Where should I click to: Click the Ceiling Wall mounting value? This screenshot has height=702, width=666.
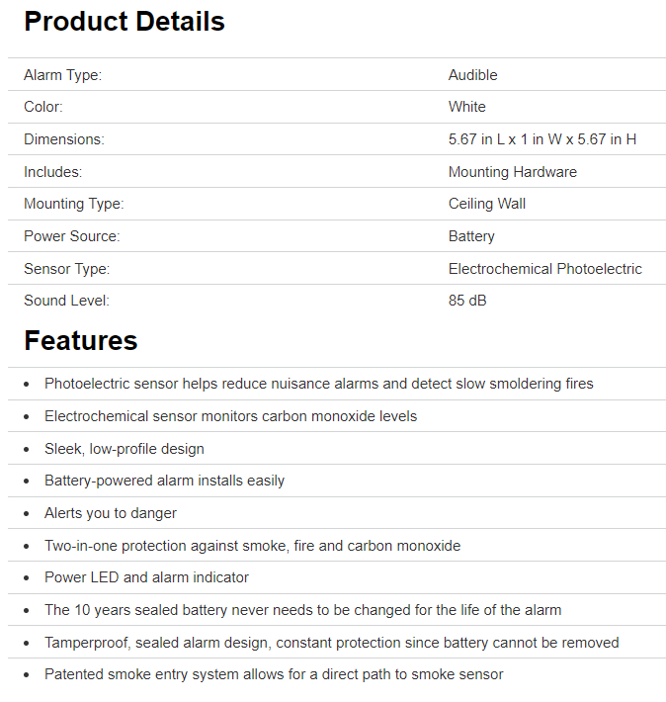pyautogui.click(x=486, y=204)
